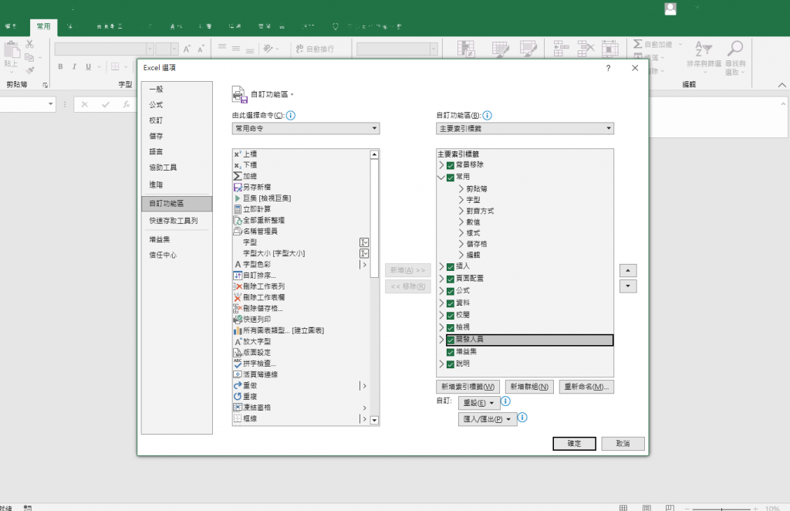Viewport: 790px width, 511px height.
Task: Click the 重新命名(M) button
Action: (x=586, y=387)
